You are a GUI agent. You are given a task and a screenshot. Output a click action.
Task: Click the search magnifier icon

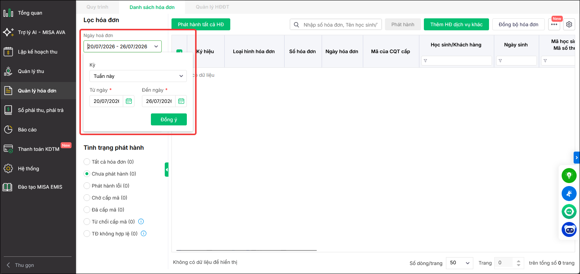coord(297,25)
